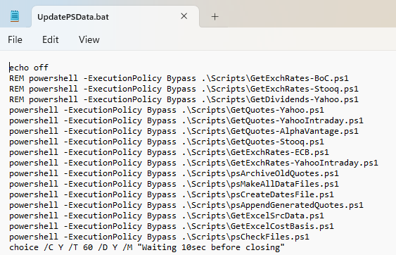Click the line with GetQuotes-YahooIntraday.ps1
Image resolution: width=396 pixels, height=255 pixels.
click(x=186, y=120)
